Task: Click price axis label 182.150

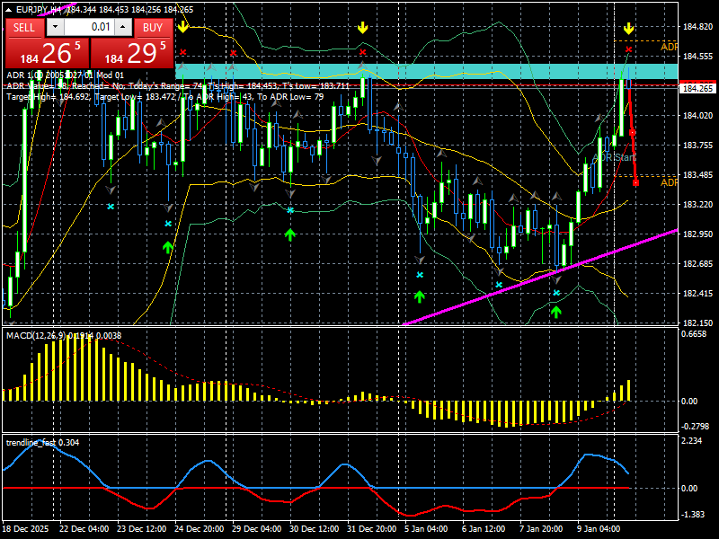Action: (x=698, y=323)
